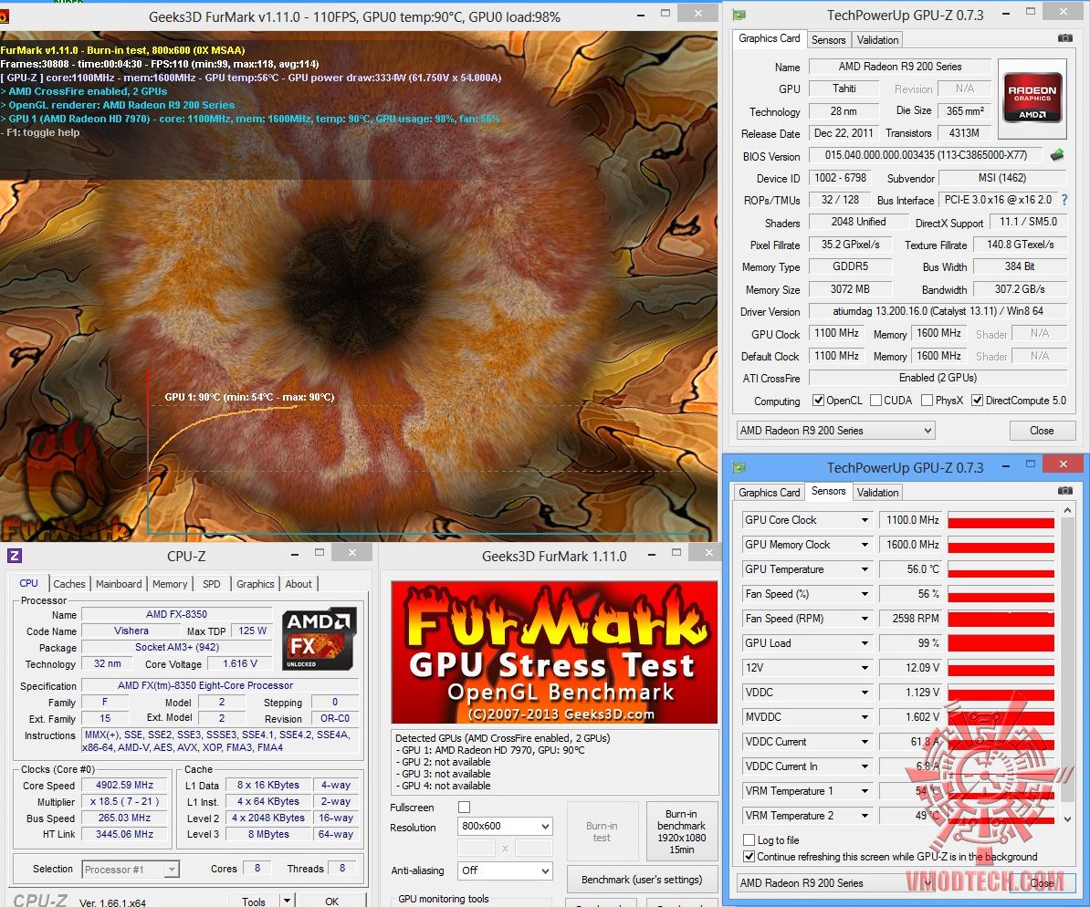Toggle Continue refreshing in background checkbox
Viewport: 1090px width, 907px height.
749,856
